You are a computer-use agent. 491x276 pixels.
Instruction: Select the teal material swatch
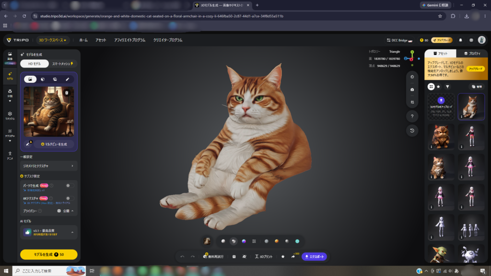point(297,241)
